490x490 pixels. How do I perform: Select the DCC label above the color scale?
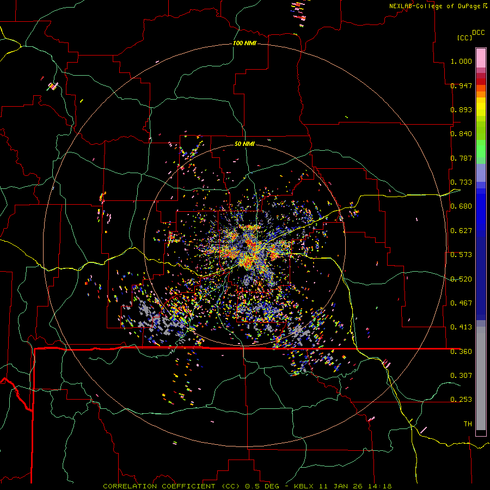(478, 33)
